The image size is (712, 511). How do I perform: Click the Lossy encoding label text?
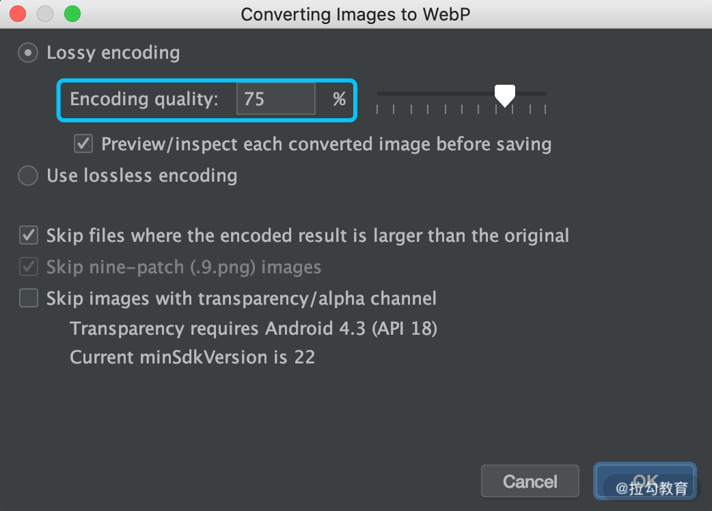point(113,53)
